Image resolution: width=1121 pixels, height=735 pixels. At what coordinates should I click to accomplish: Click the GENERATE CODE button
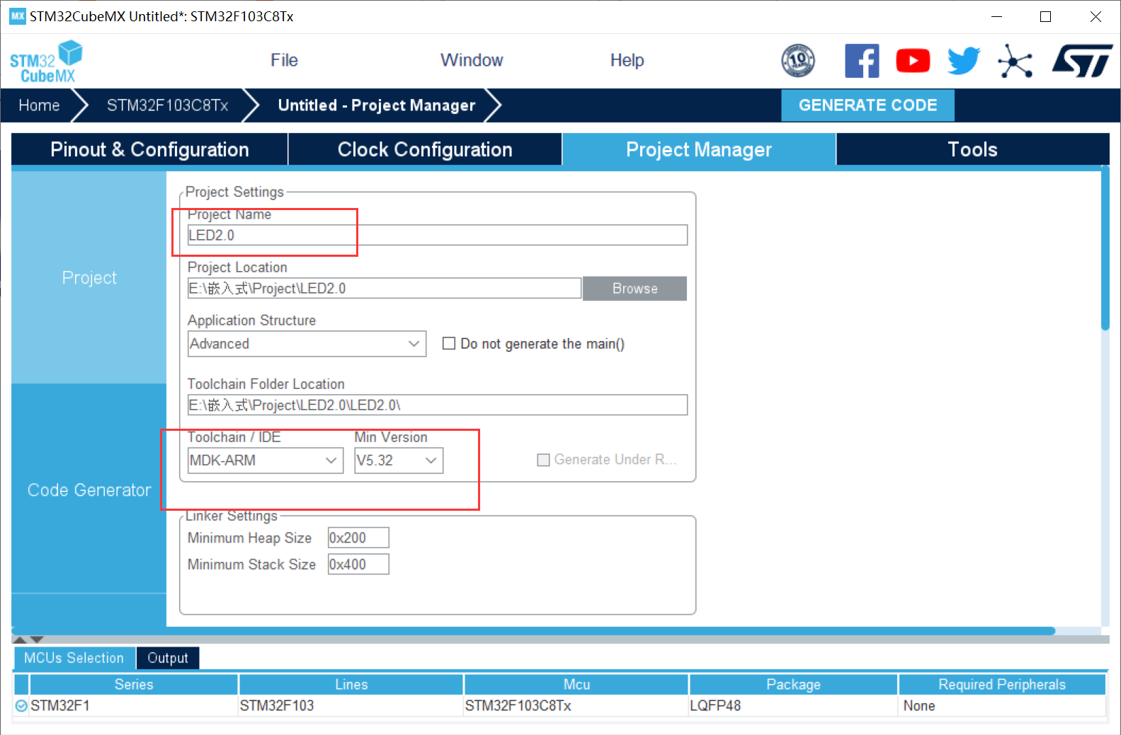click(x=867, y=105)
